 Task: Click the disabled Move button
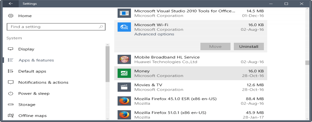[x=215, y=46]
